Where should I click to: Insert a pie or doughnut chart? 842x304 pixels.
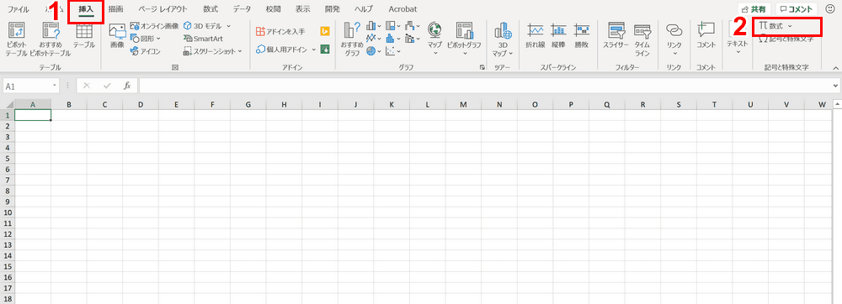(374, 51)
